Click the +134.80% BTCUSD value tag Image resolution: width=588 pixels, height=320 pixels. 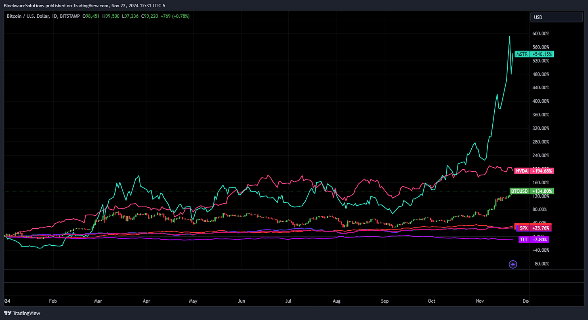tap(542, 191)
